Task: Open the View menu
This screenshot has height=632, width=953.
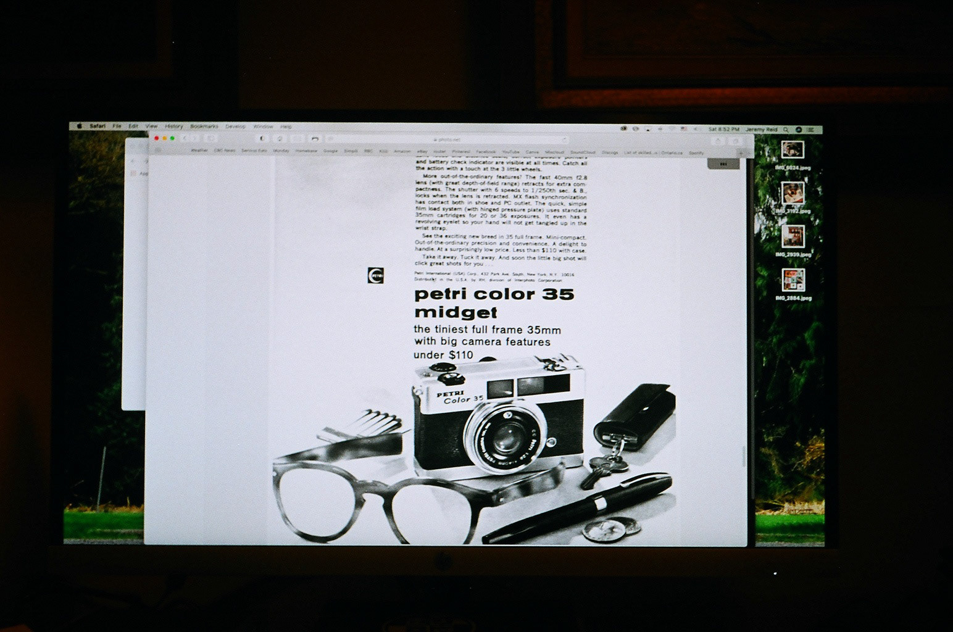Action: tap(151, 126)
